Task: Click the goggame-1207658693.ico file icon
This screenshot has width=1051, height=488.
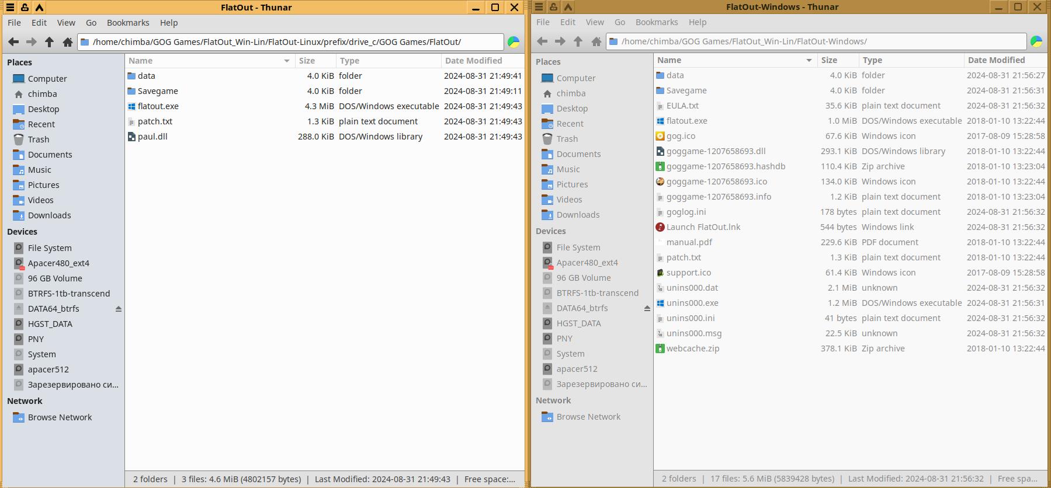Action: pyautogui.click(x=660, y=182)
